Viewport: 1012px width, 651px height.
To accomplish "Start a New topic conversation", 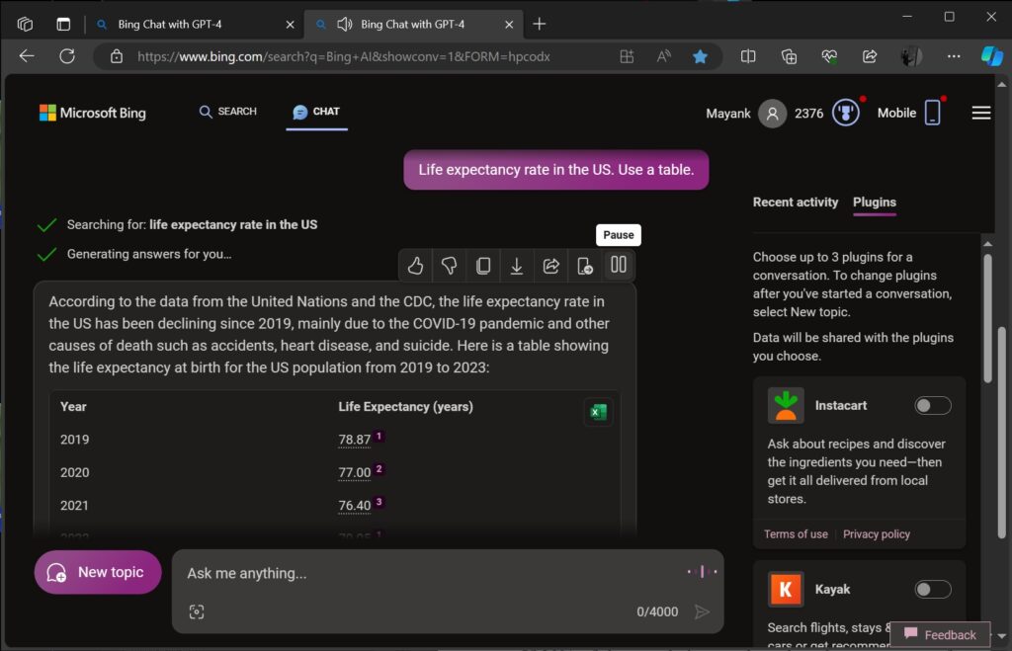I will [97, 572].
